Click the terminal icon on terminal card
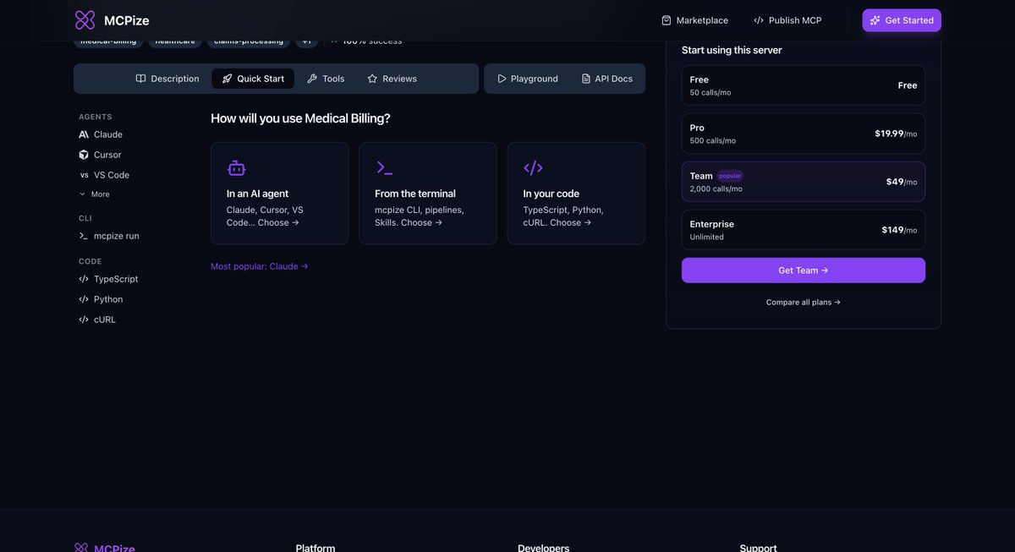 pyautogui.click(x=385, y=167)
